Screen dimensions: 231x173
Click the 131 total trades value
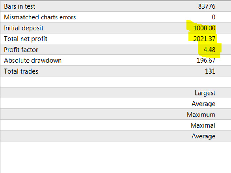[x=210, y=71]
